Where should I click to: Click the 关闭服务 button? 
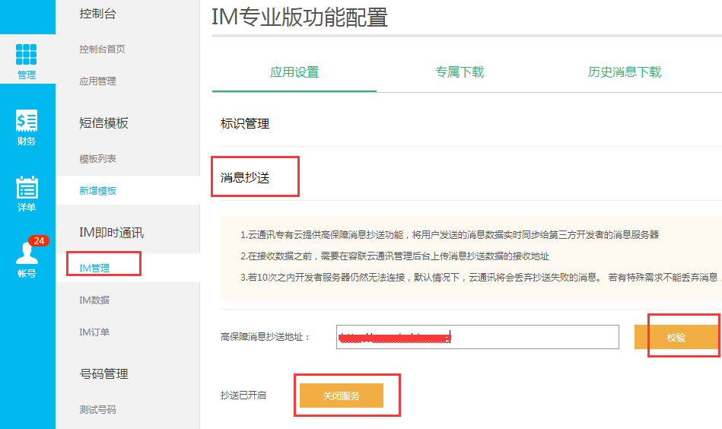[341, 396]
